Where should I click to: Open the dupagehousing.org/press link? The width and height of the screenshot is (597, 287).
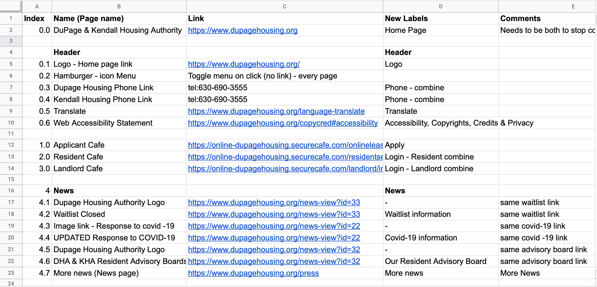[253, 274]
